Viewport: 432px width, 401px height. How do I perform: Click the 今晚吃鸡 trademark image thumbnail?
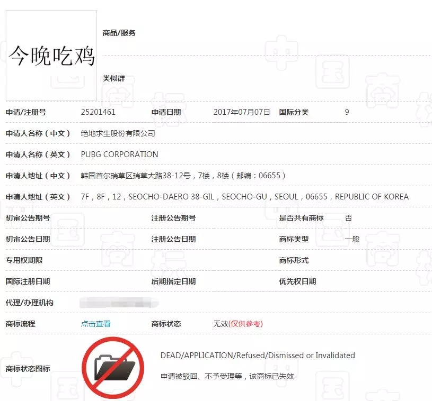pos(51,54)
